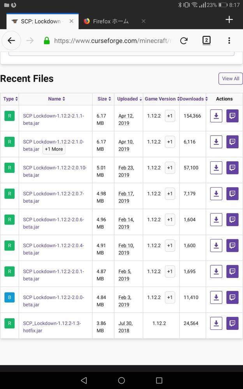Sort files by Type column
The height and width of the screenshot is (389, 243).
[11, 99]
